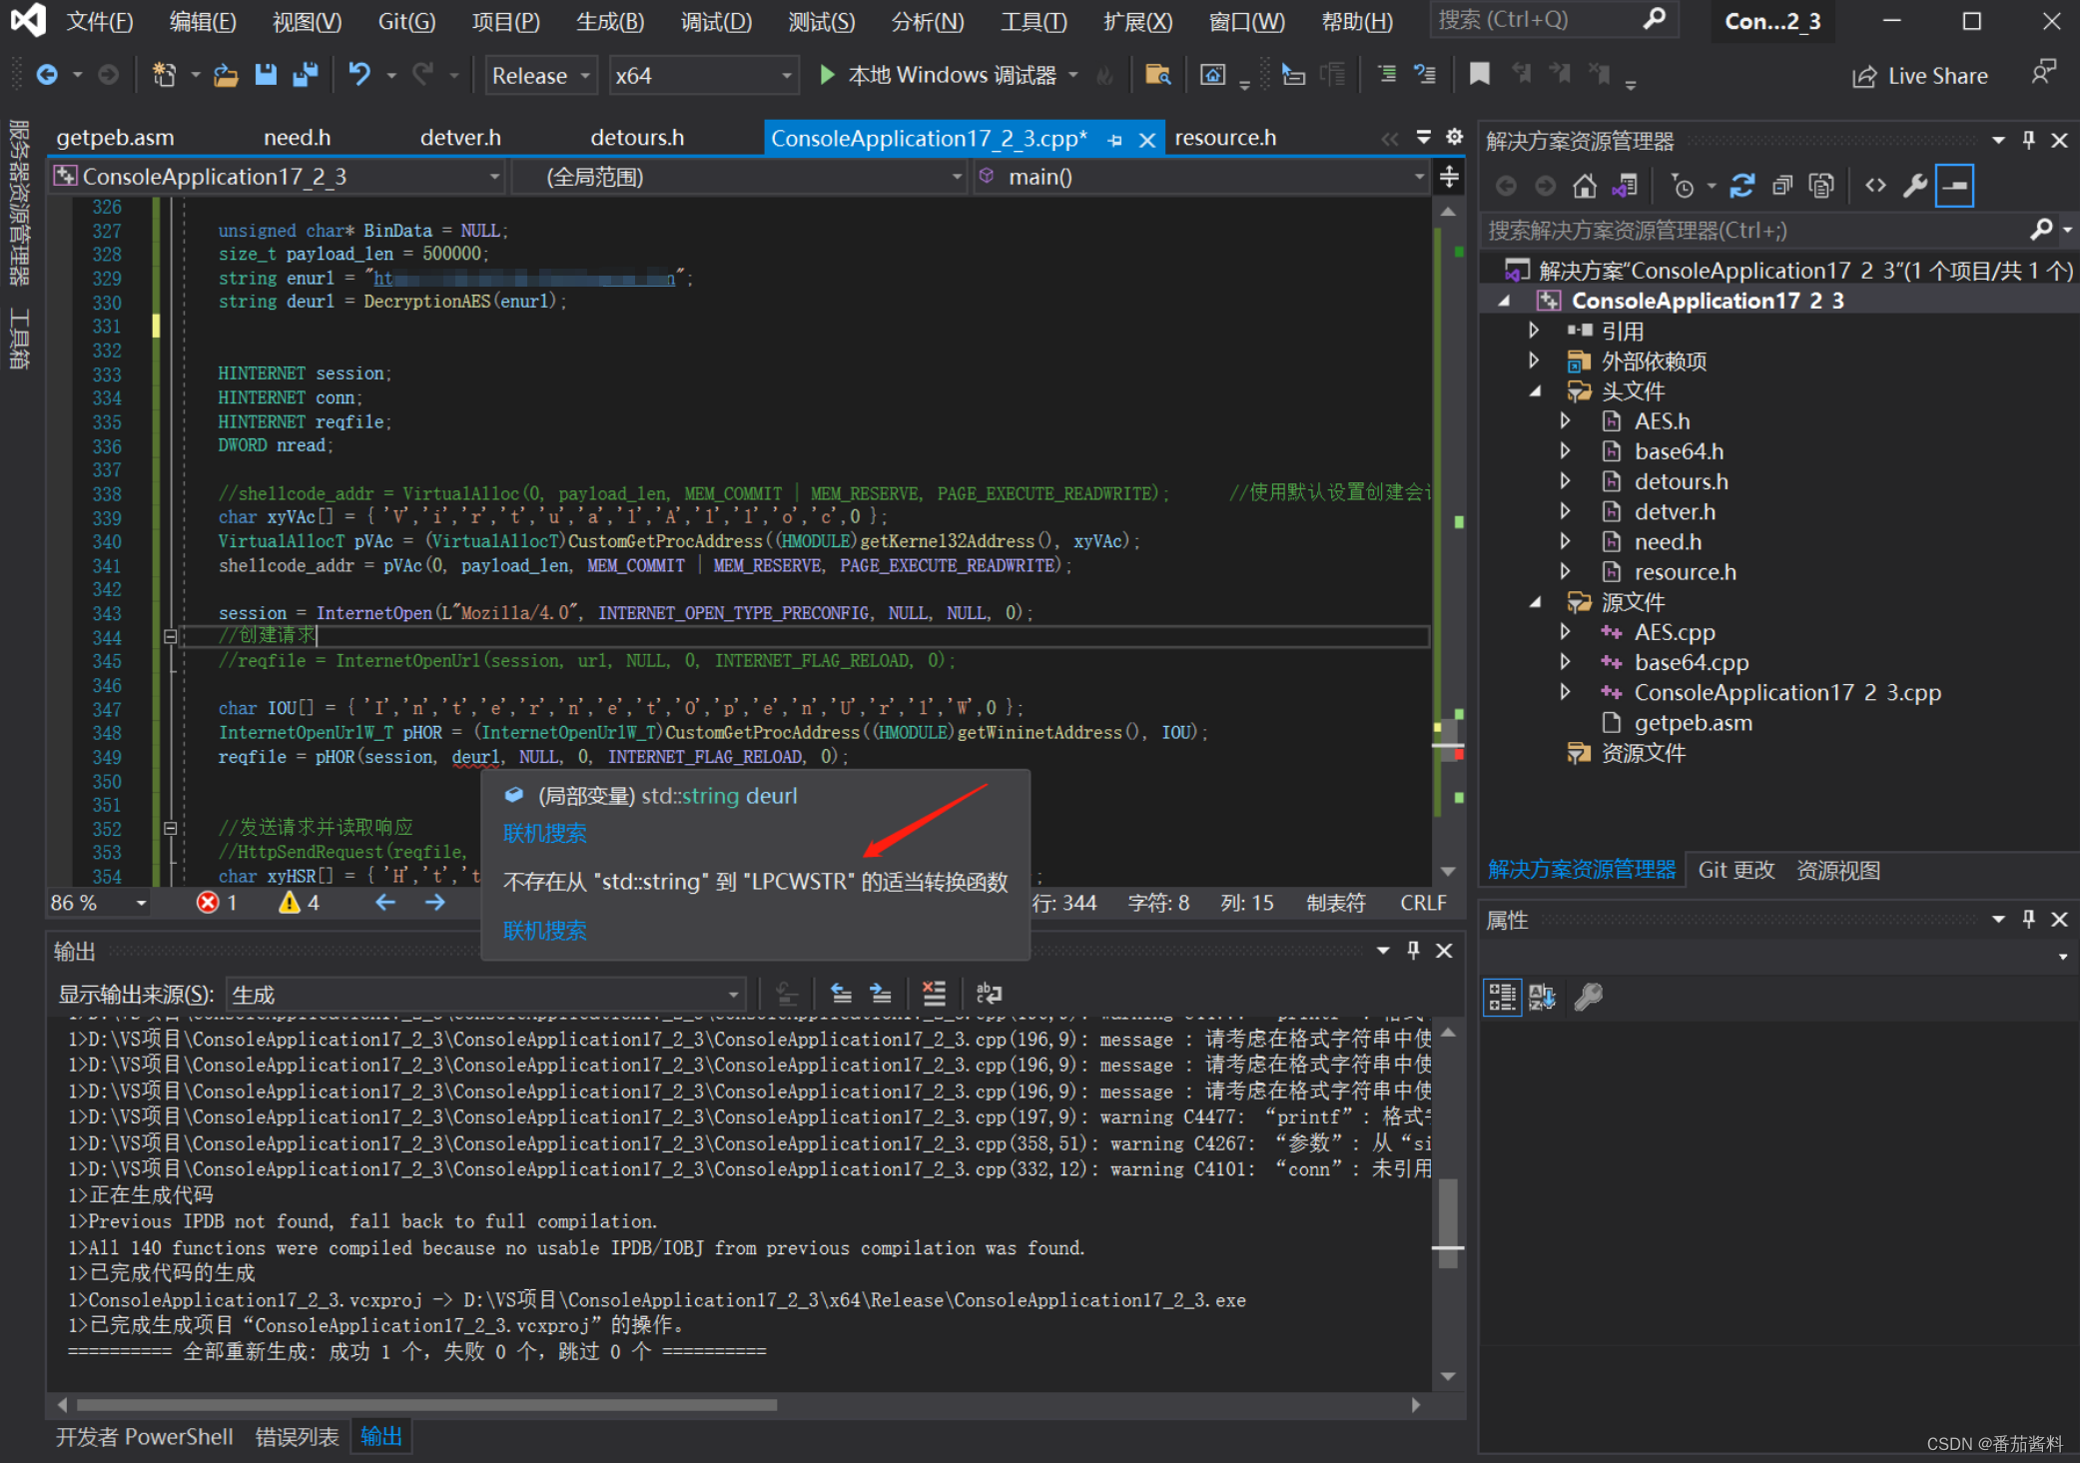Click the Navigate Backward arrow icon
The image size is (2080, 1463).
[47, 75]
